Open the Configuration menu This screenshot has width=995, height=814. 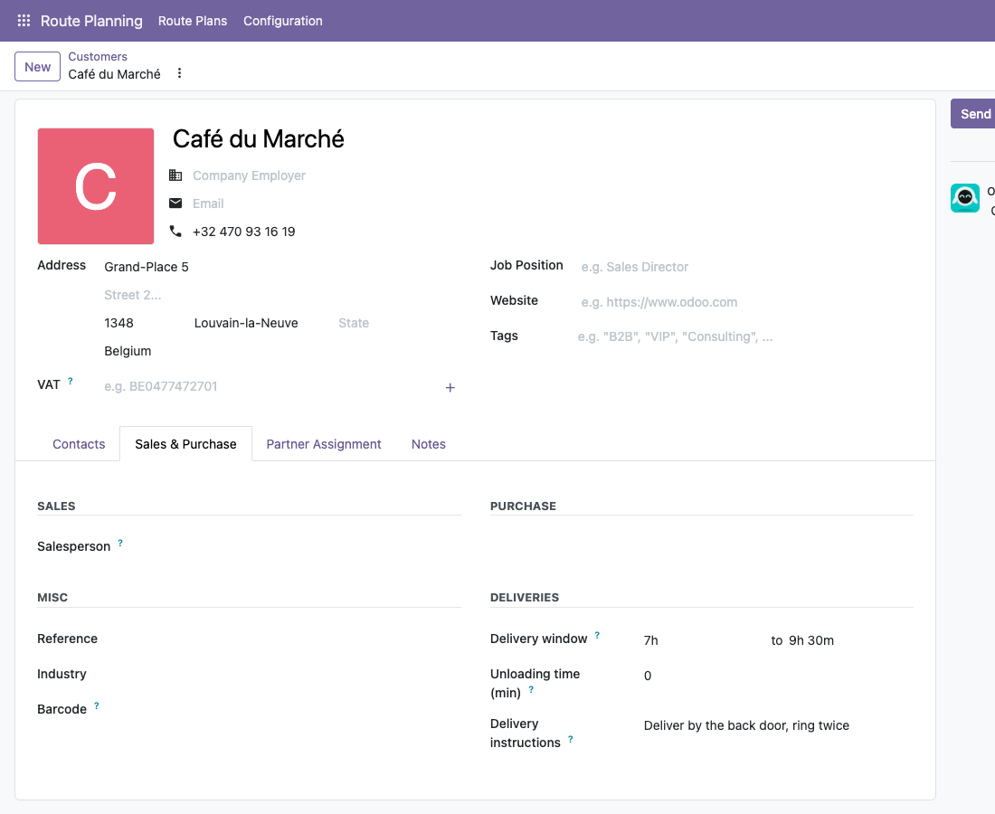tap(283, 21)
